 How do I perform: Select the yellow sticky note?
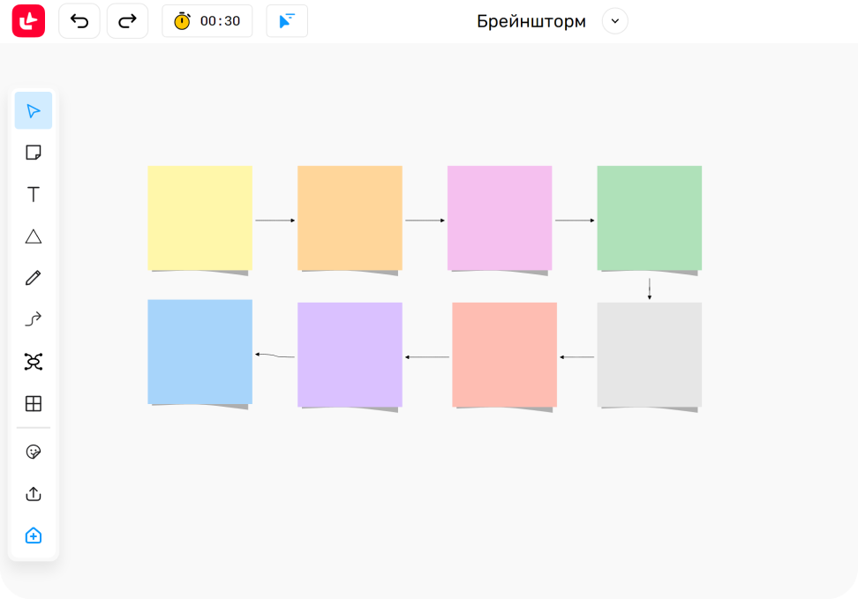pos(199,217)
